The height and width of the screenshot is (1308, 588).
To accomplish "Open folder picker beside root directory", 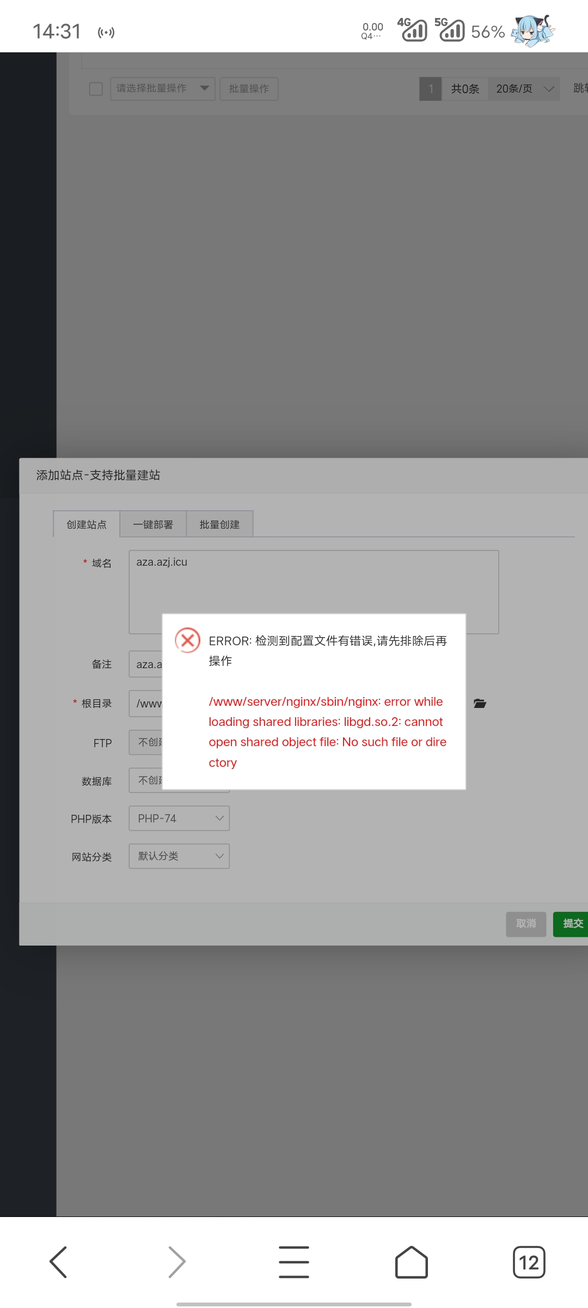I will 480,704.
